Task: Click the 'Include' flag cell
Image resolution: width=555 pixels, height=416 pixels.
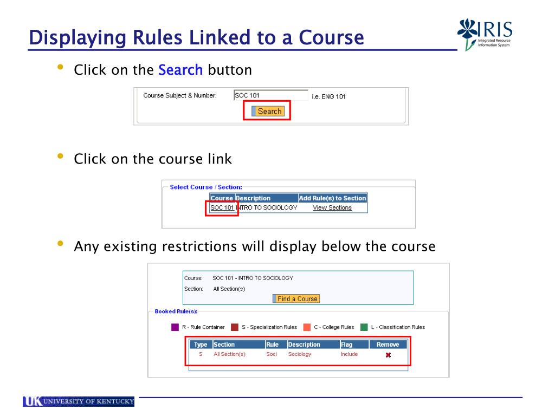Action: pos(350,354)
